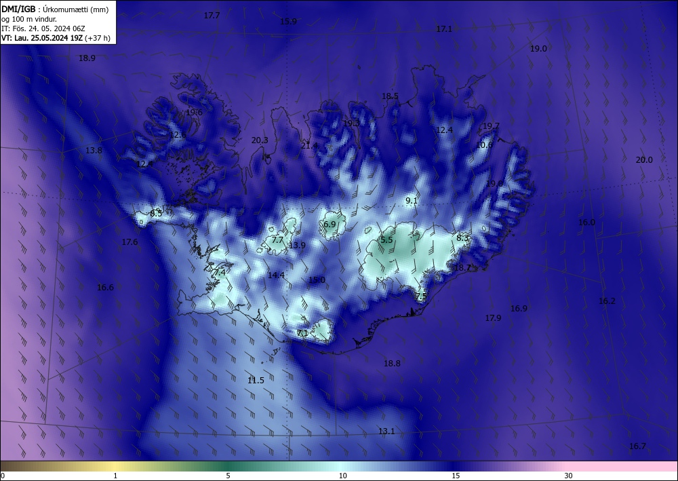Click the 21.4 value label
Screen dimensions: 678x481
[309, 146]
